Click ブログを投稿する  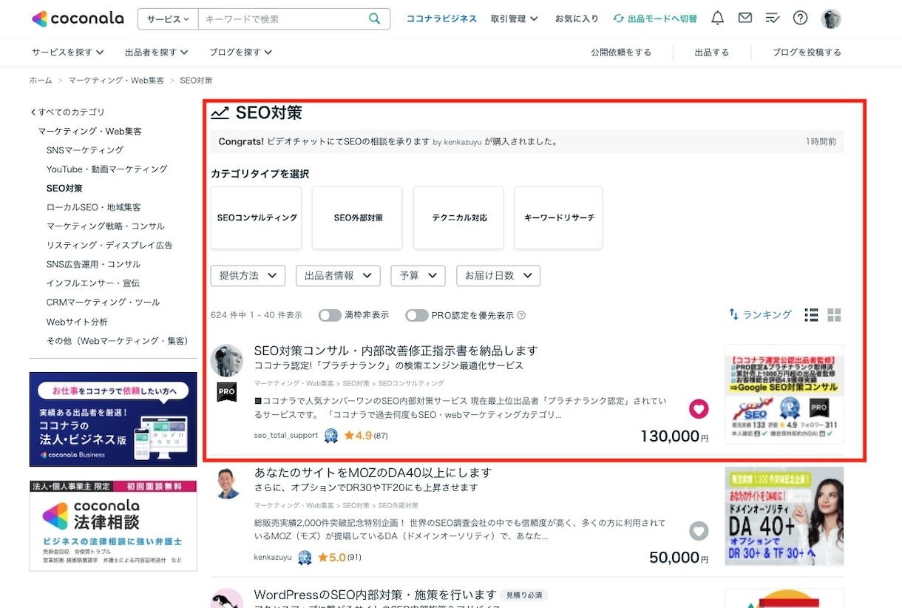tap(807, 53)
